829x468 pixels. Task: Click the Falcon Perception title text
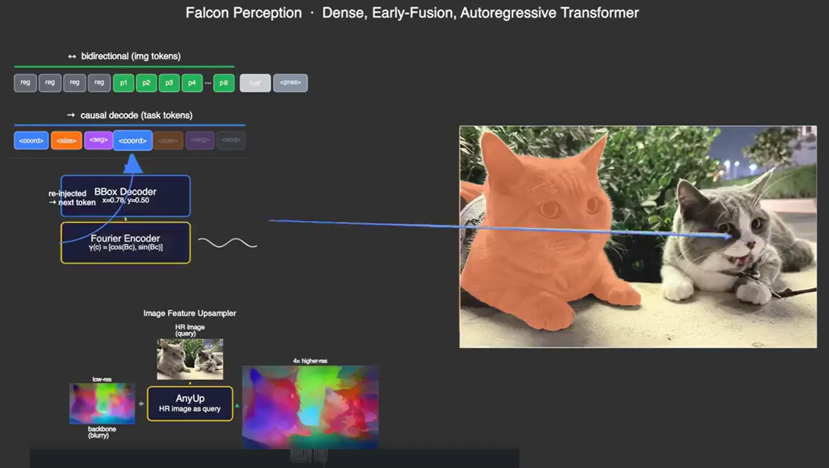pos(244,12)
